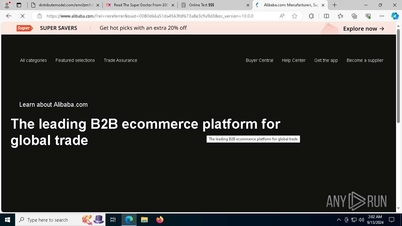
Task: Open the Help Center link
Action: [294, 60]
